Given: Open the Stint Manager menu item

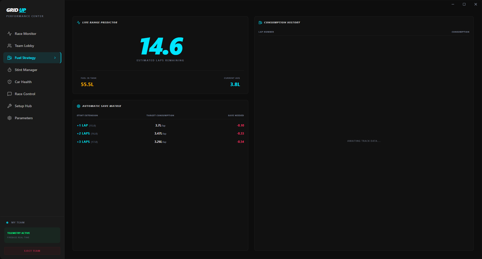Looking at the screenshot, I should tap(26, 70).
